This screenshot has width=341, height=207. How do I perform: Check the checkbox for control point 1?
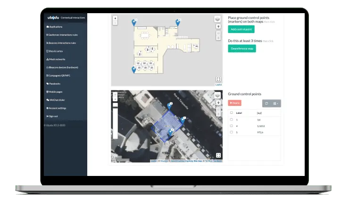[232, 119]
